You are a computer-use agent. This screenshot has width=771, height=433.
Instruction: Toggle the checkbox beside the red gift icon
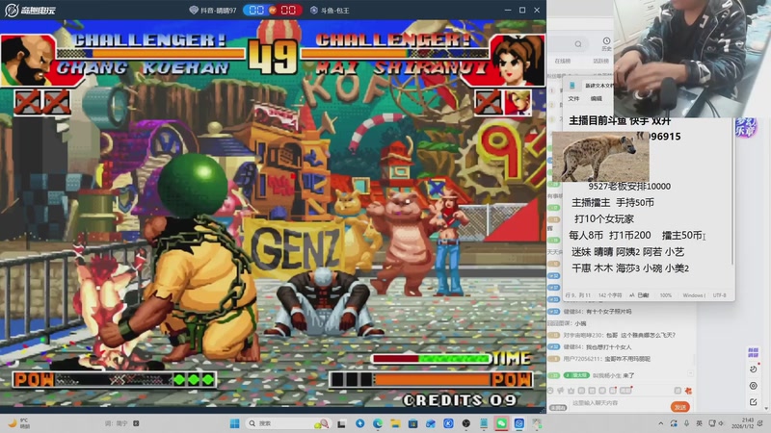(x=678, y=391)
